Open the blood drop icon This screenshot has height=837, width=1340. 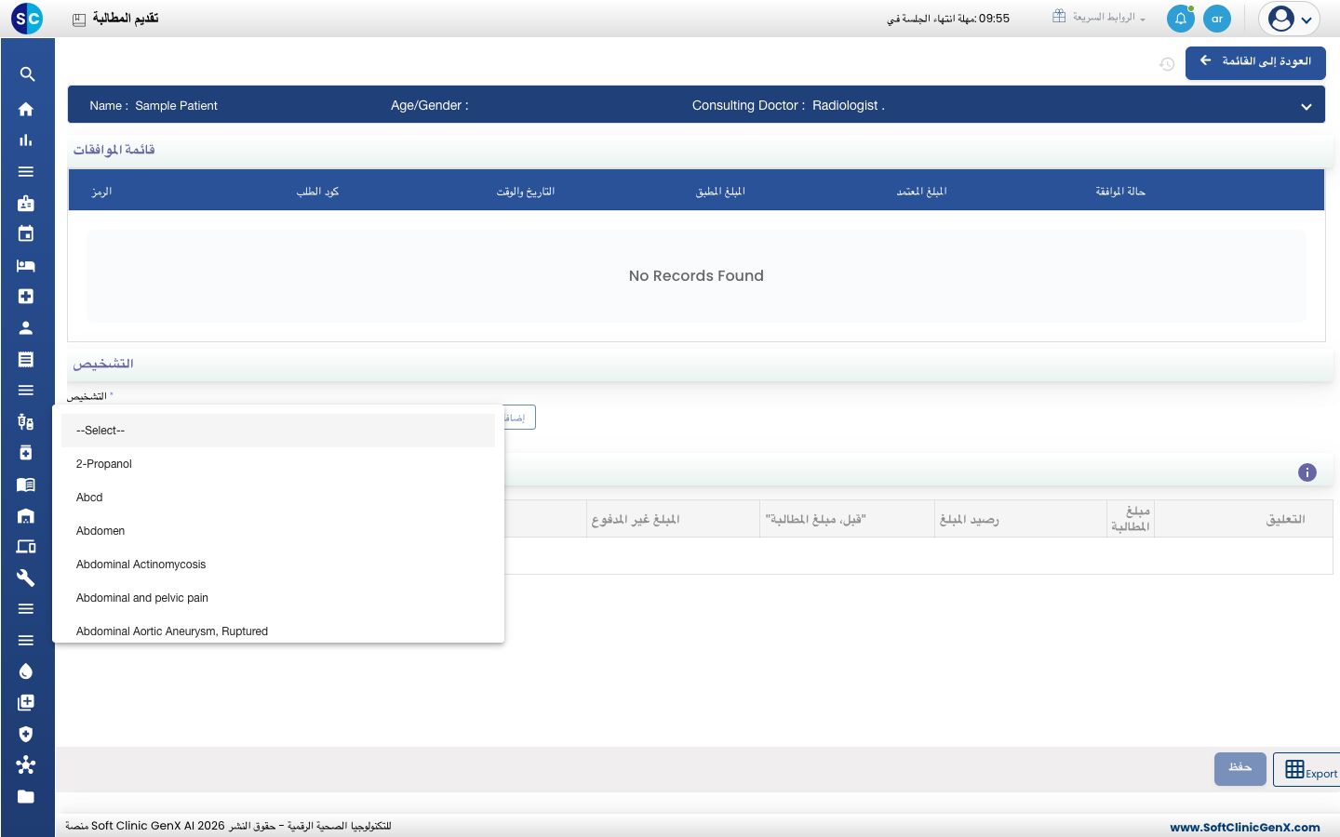coord(26,671)
